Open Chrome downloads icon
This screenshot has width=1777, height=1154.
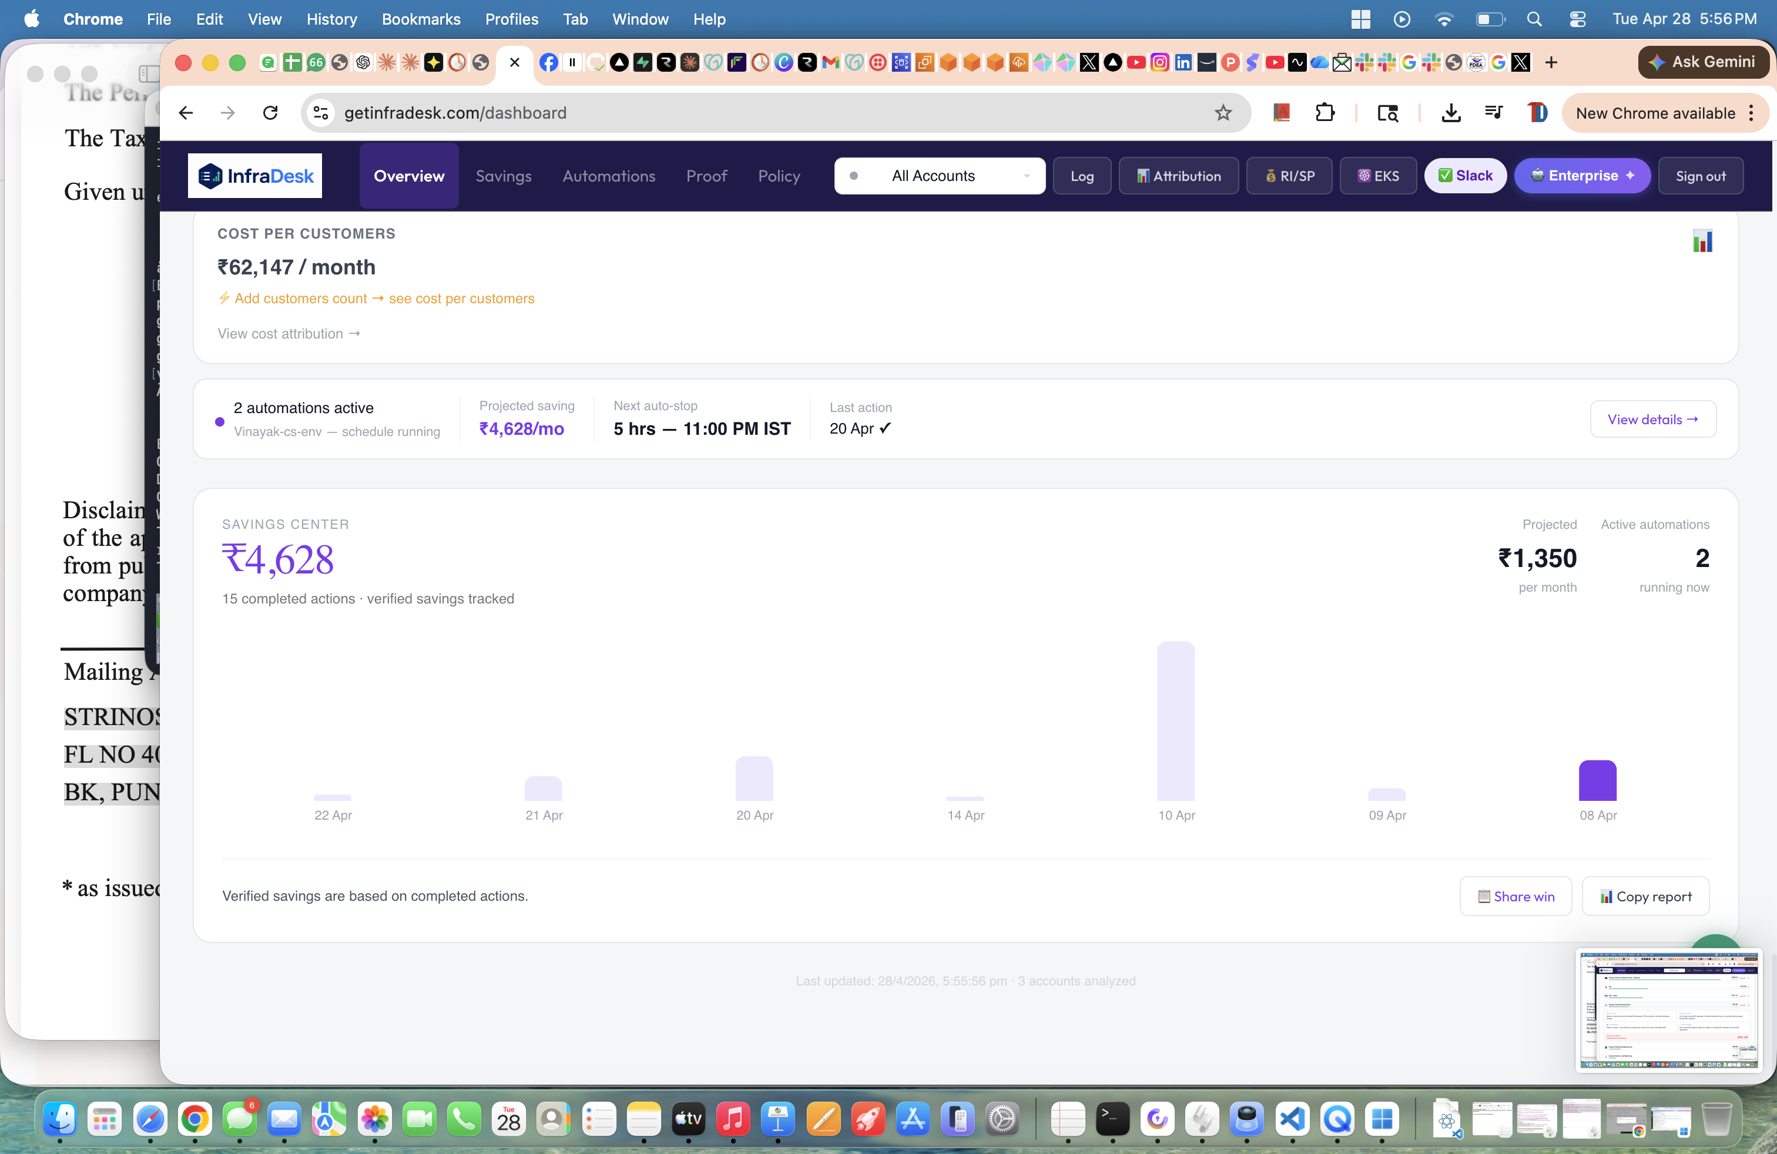tap(1451, 113)
